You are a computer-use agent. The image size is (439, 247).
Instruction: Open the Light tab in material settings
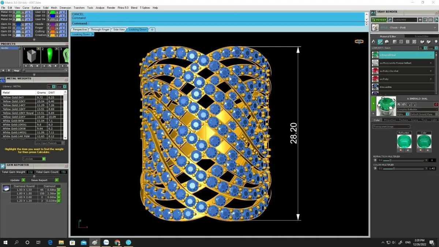coord(434,120)
